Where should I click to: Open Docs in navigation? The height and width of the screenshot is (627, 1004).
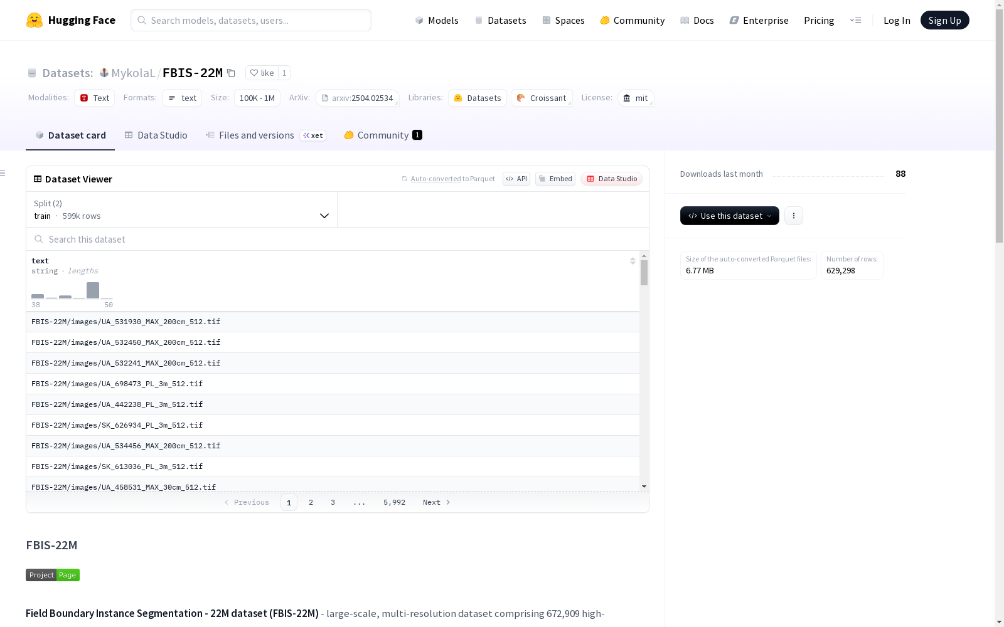[697, 20]
